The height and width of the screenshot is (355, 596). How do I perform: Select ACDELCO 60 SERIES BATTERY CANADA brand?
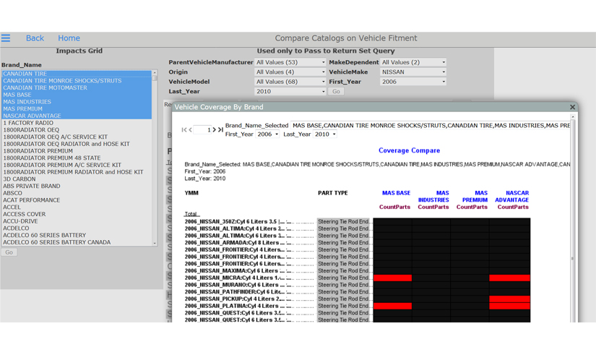(77, 242)
